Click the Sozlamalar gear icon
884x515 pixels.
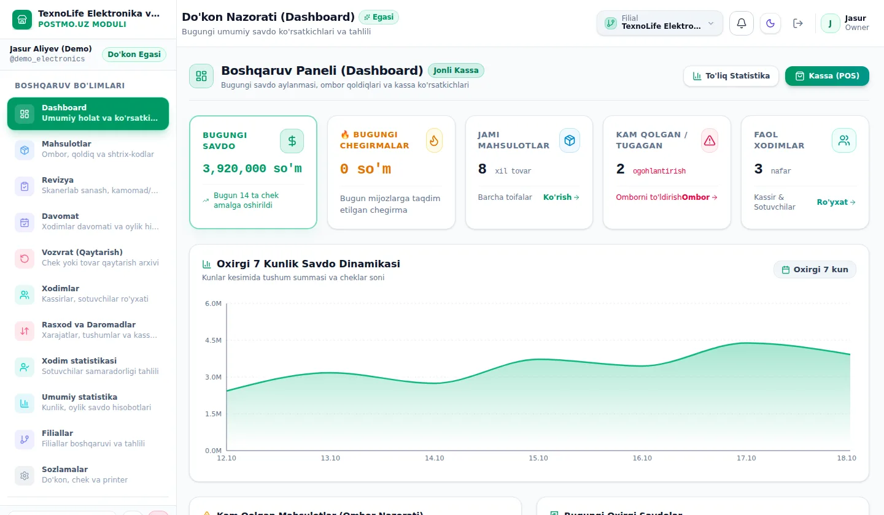25,476
